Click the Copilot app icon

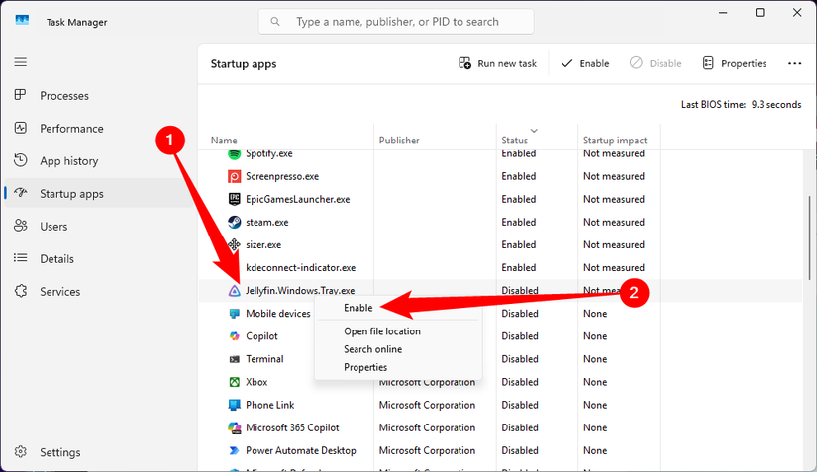tap(234, 336)
